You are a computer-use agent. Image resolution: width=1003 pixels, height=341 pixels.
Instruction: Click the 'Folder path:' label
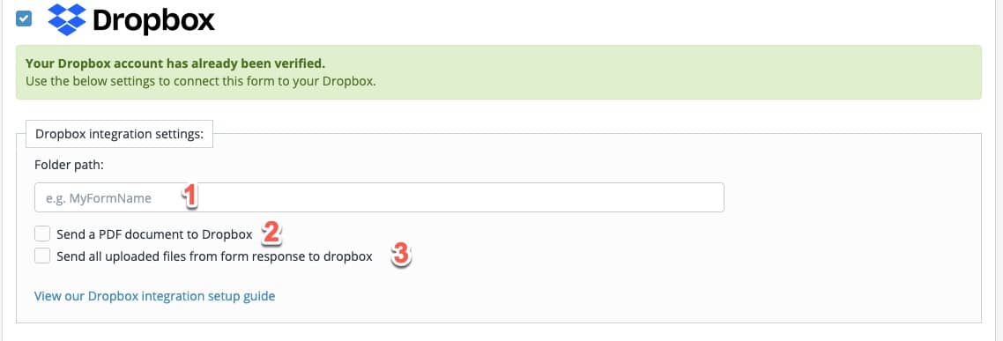pos(70,165)
